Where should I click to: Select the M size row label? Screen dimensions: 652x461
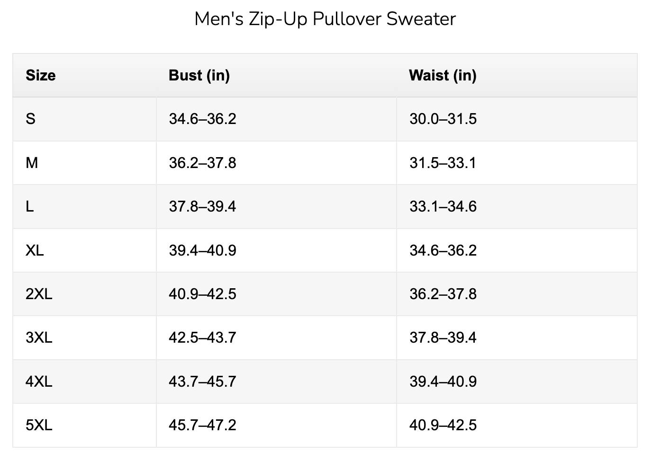(x=32, y=163)
